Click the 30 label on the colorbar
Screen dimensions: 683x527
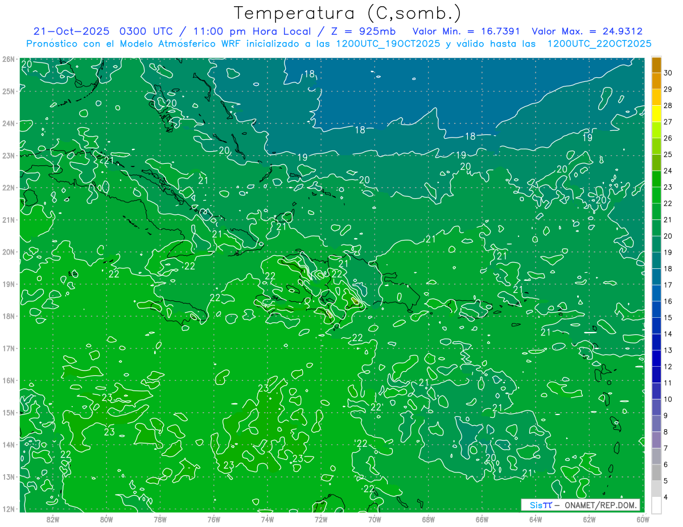tap(668, 73)
